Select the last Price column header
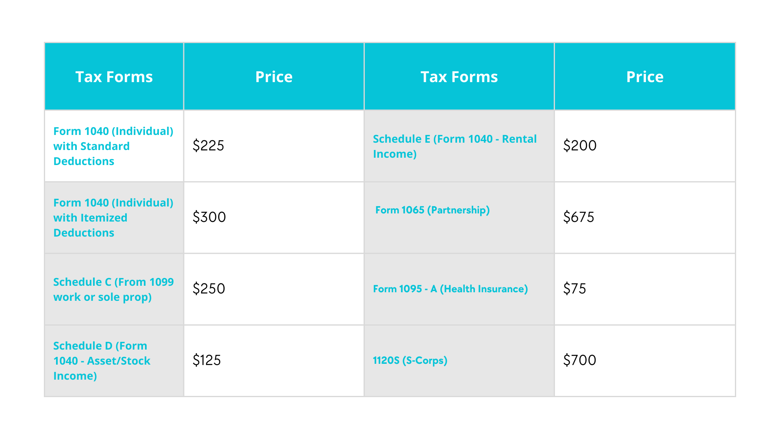Image resolution: width=780 pixels, height=439 pixels. point(645,76)
